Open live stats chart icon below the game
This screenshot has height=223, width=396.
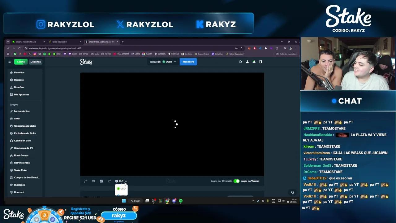coord(101,181)
